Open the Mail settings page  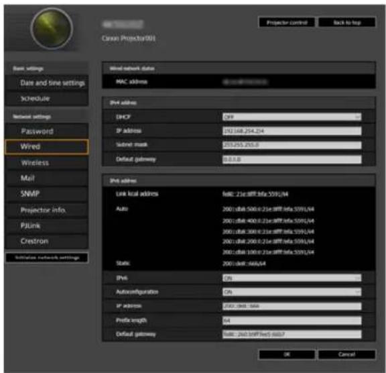(x=46, y=178)
